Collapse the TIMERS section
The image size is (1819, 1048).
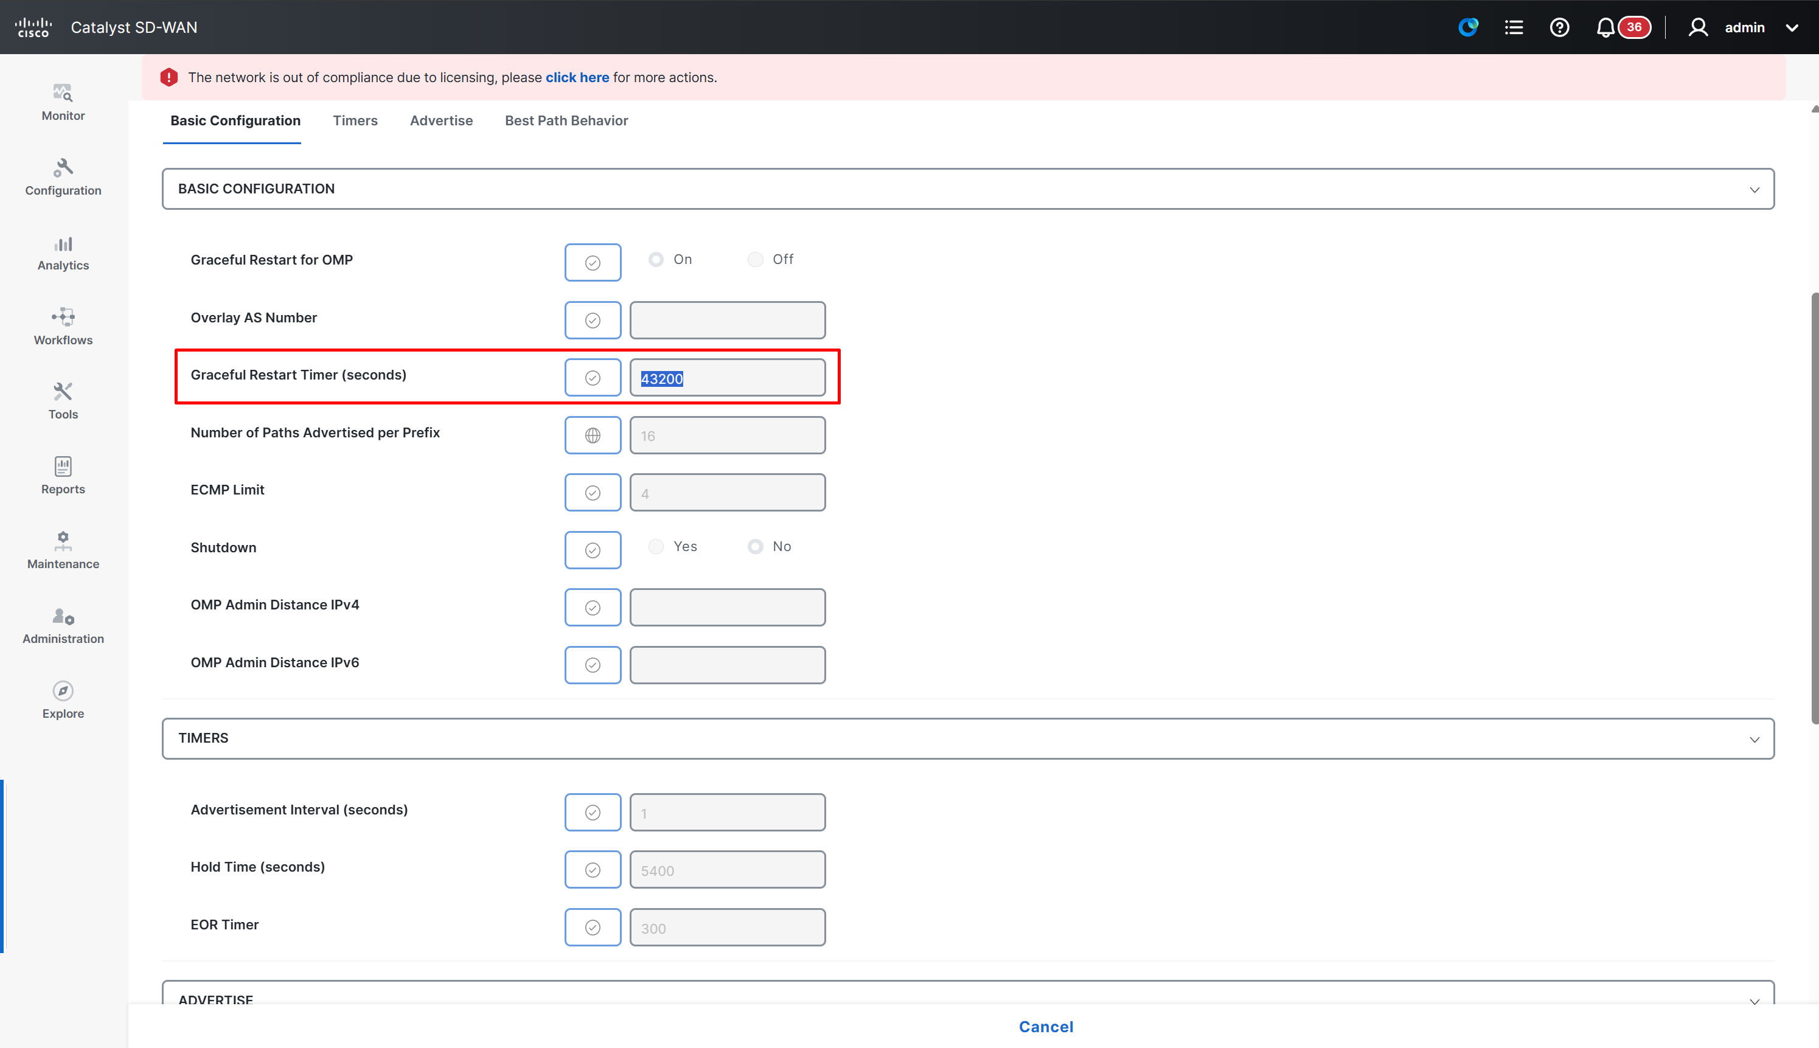pos(1755,739)
